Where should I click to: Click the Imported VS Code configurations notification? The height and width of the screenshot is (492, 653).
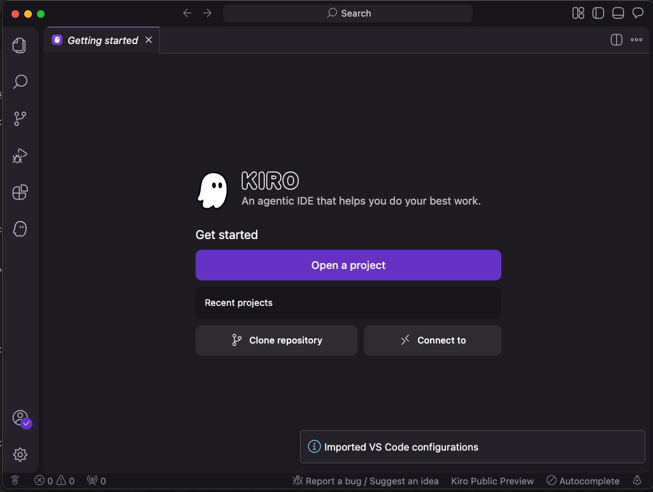pyautogui.click(x=472, y=447)
